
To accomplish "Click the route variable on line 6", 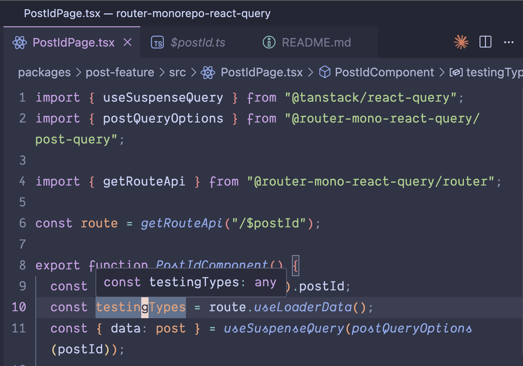I will 99,223.
